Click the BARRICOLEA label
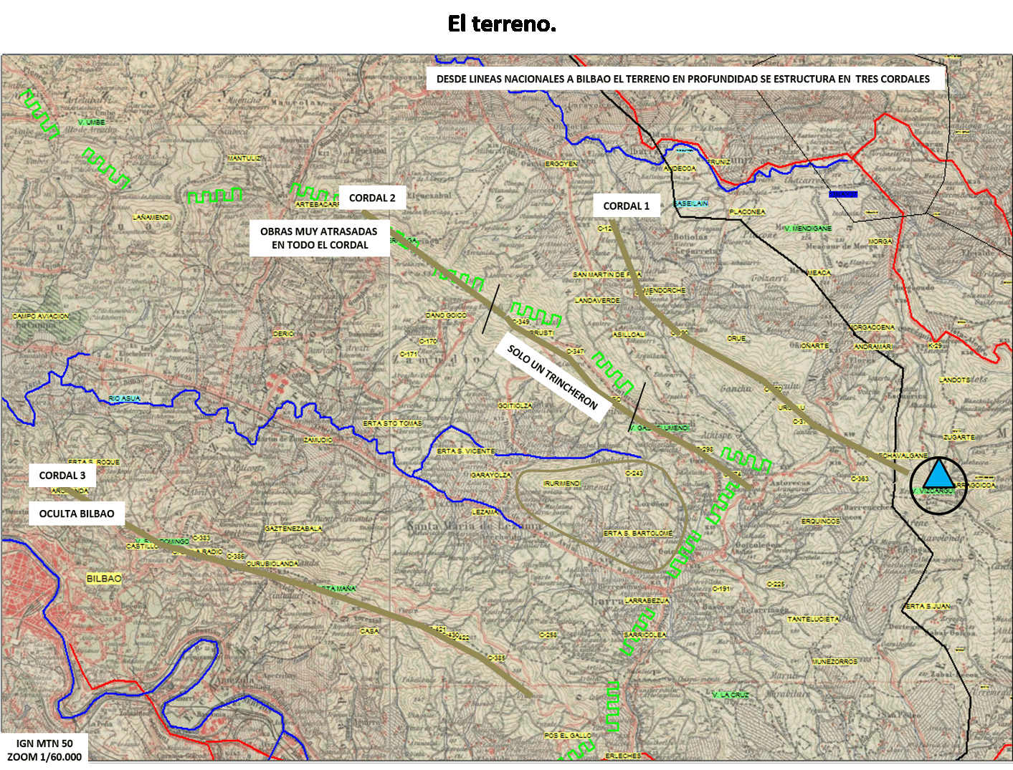The height and width of the screenshot is (770, 1013). pos(645,635)
